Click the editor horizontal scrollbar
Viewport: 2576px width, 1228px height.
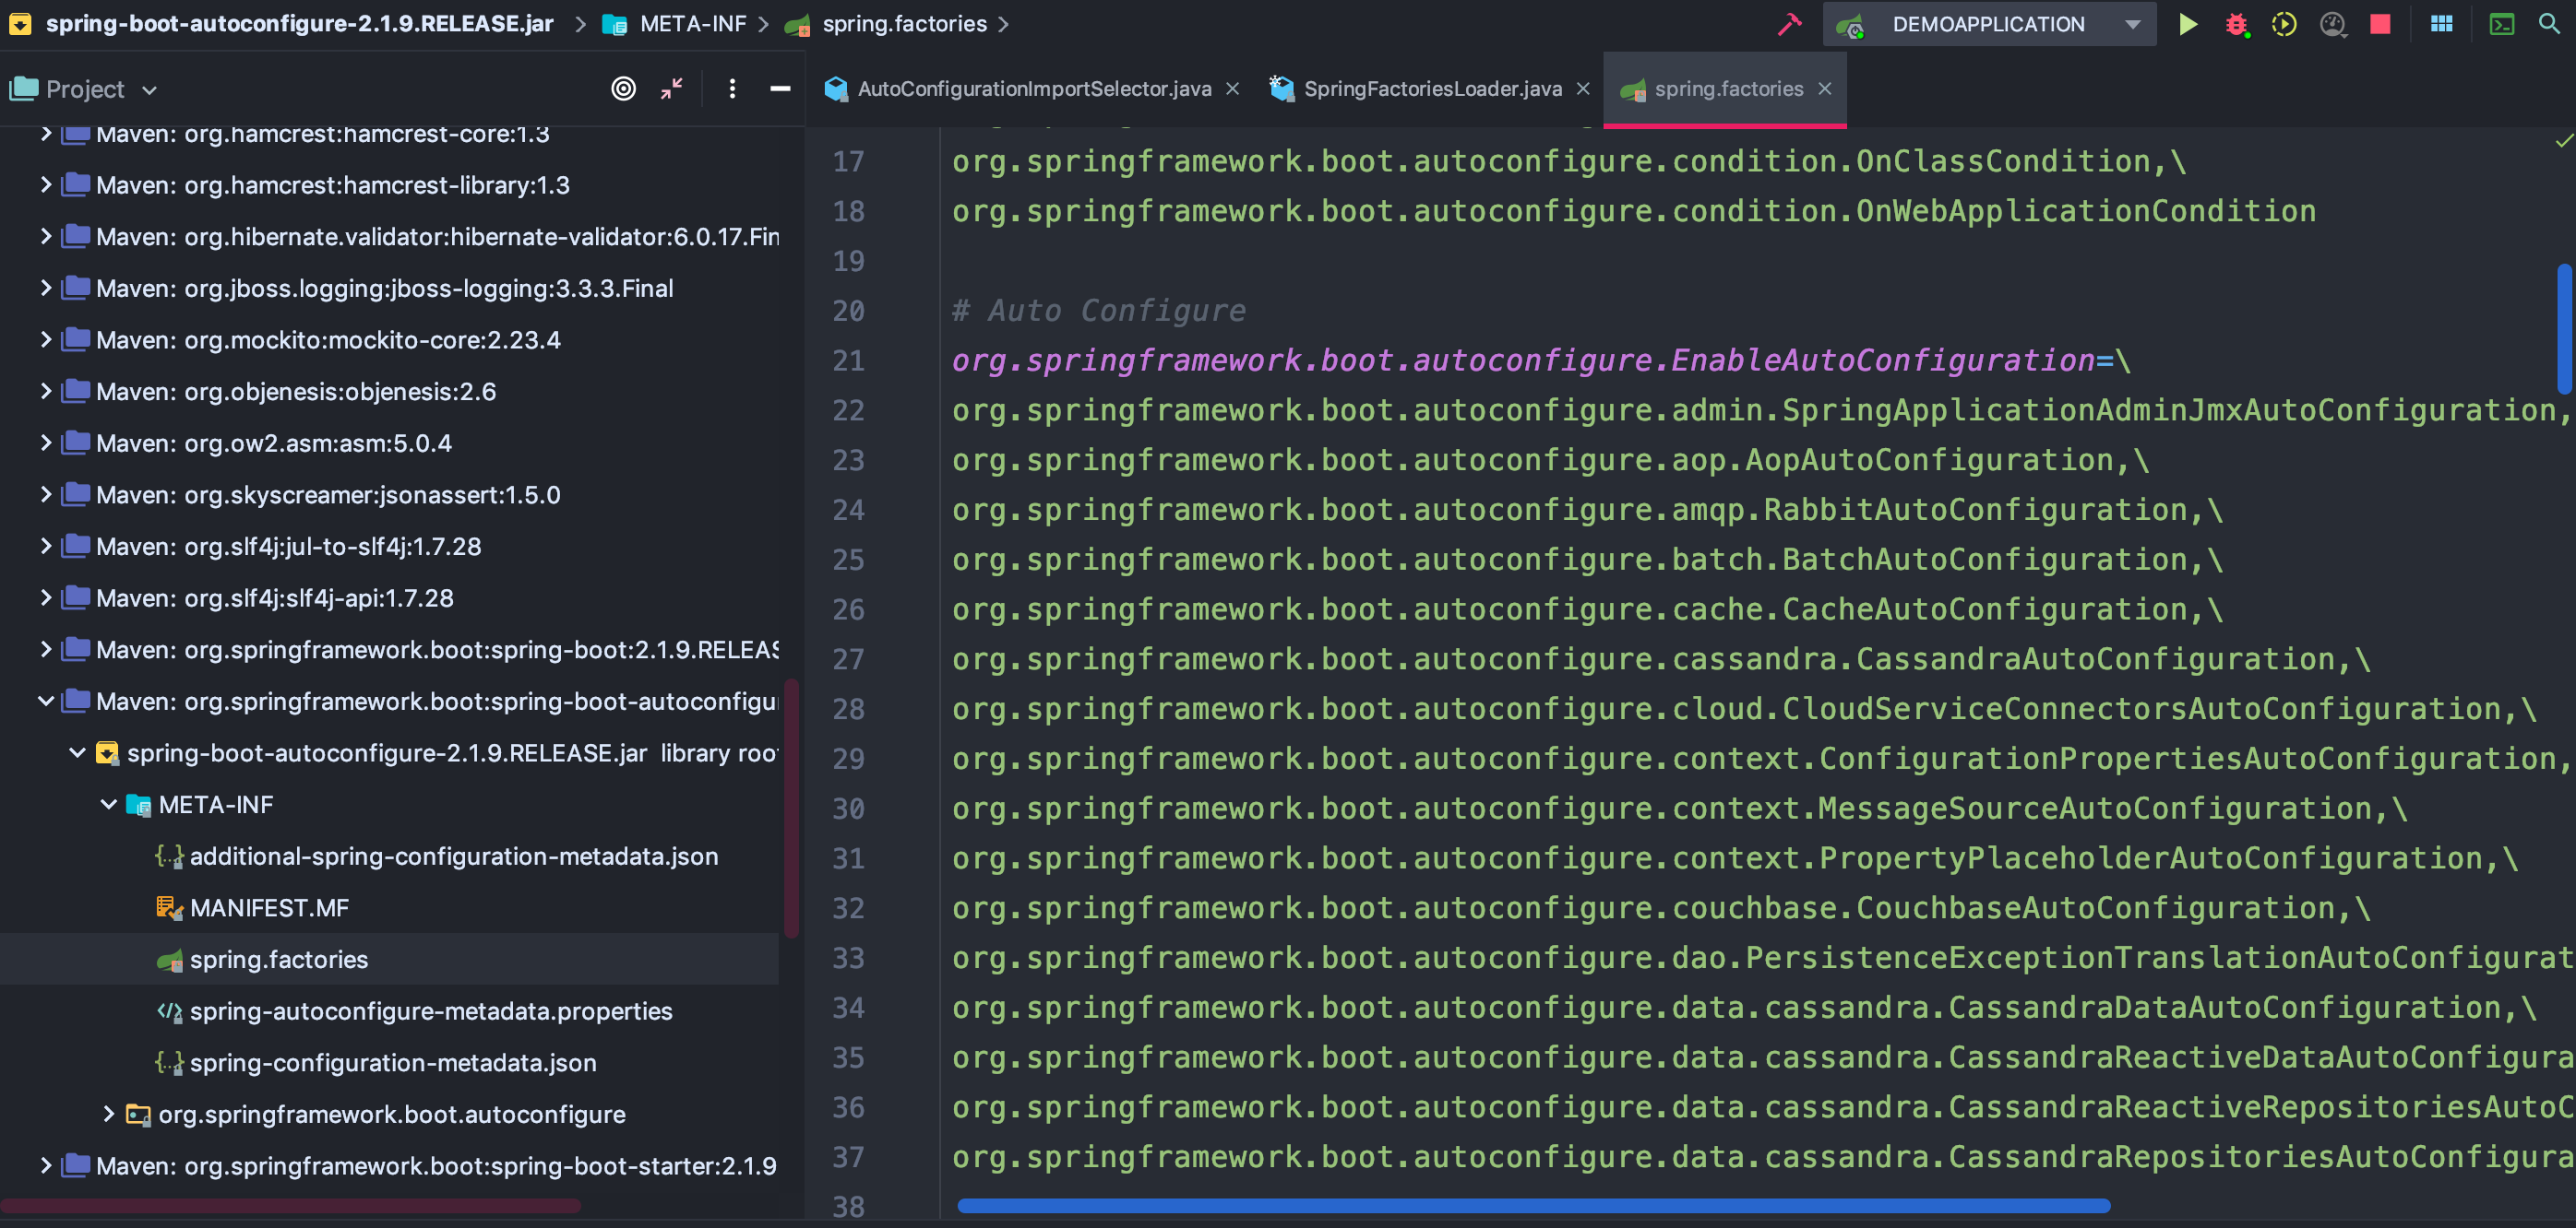click(x=1533, y=1205)
